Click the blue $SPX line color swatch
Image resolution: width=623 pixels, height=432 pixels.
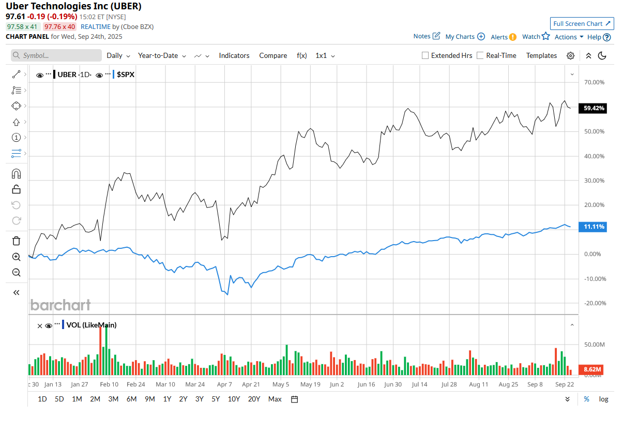pyautogui.click(x=114, y=75)
